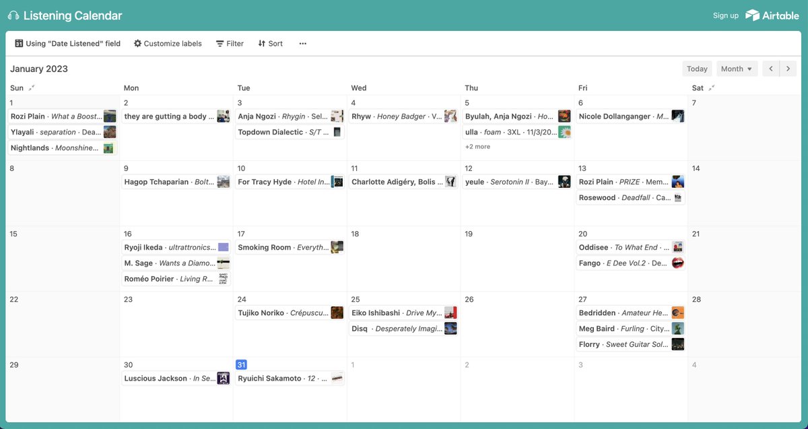Open Ryoji Ikeda ultratronics record

[x=176, y=247]
